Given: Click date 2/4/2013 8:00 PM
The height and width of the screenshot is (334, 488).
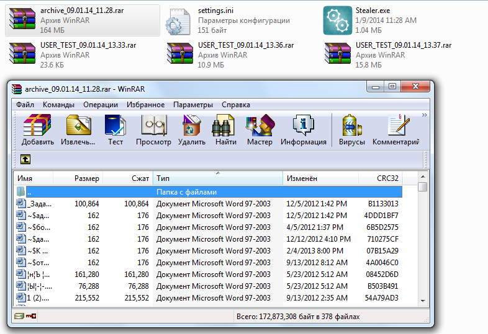Looking at the screenshot, I should point(315,251).
